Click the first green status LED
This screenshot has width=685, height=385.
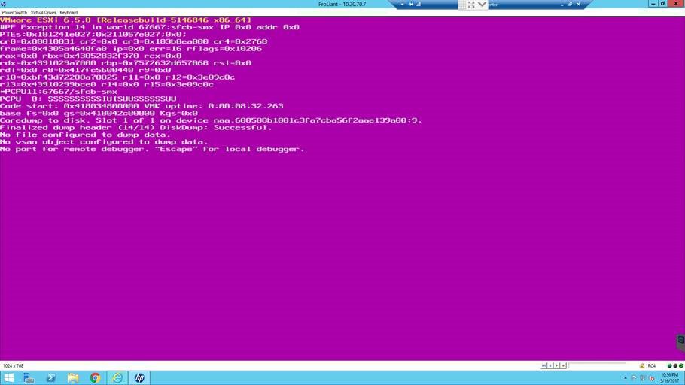point(669,365)
